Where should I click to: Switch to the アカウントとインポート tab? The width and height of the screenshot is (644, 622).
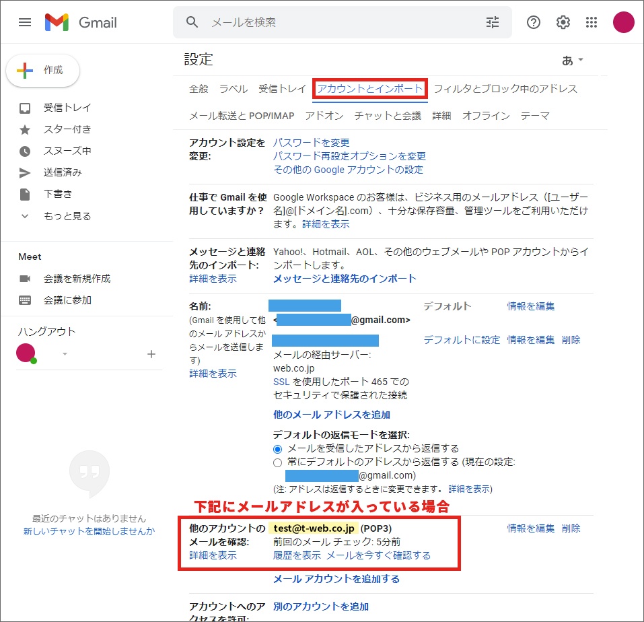tap(370, 89)
